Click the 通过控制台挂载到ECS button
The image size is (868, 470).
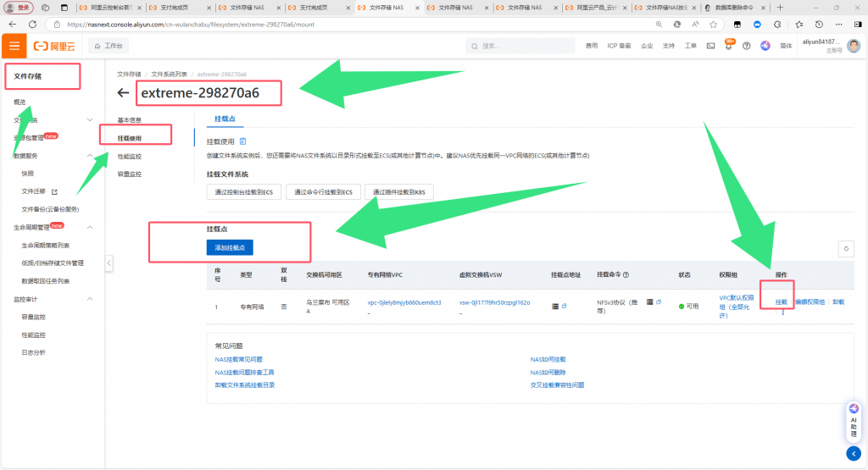244,192
